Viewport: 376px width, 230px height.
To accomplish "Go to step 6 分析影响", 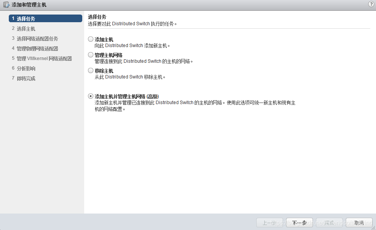I will [x=23, y=69].
